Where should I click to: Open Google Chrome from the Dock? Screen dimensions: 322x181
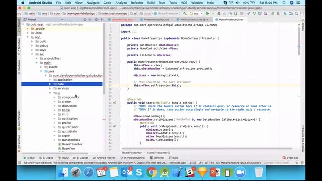pos(151,172)
